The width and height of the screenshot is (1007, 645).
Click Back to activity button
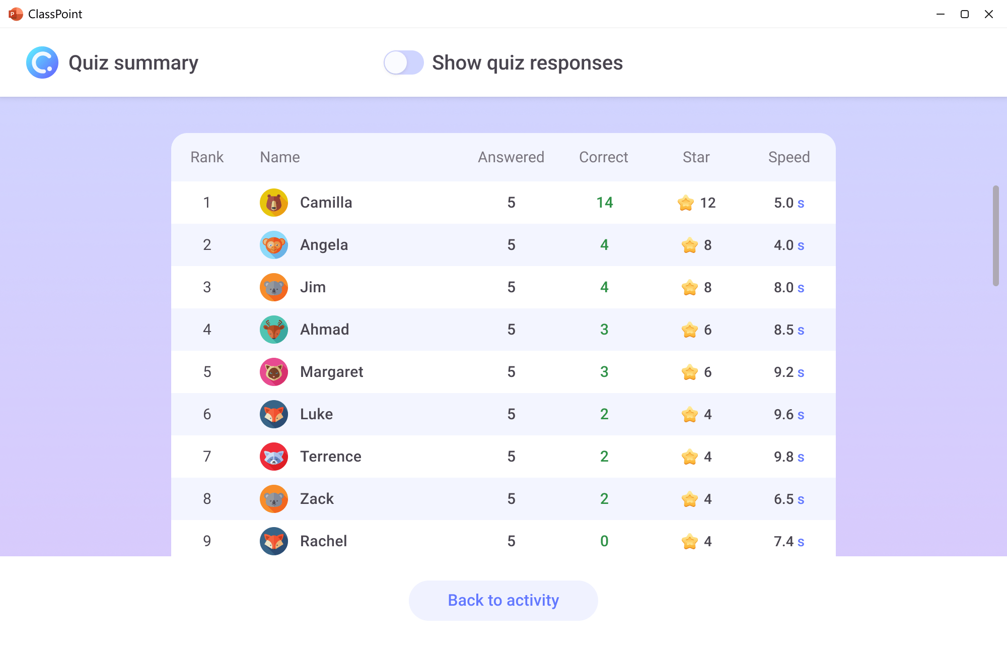pyautogui.click(x=503, y=600)
